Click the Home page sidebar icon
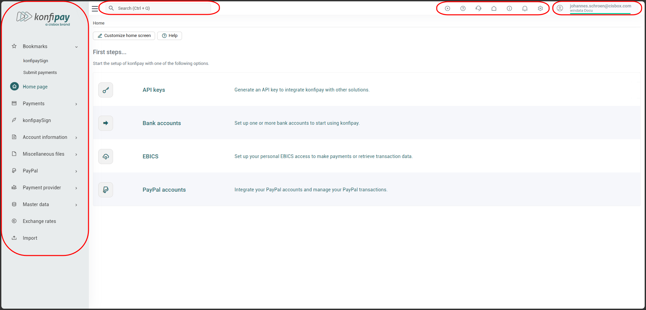646x310 pixels. (14, 86)
